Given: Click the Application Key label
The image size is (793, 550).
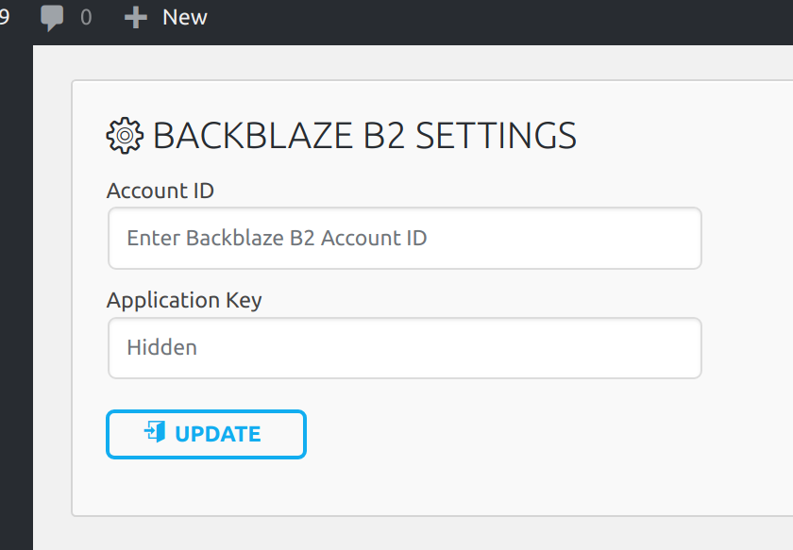Looking at the screenshot, I should click(x=184, y=300).
